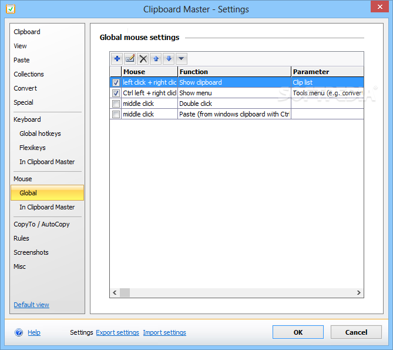Open Global hotkeys settings
393x350 pixels.
(x=40, y=134)
